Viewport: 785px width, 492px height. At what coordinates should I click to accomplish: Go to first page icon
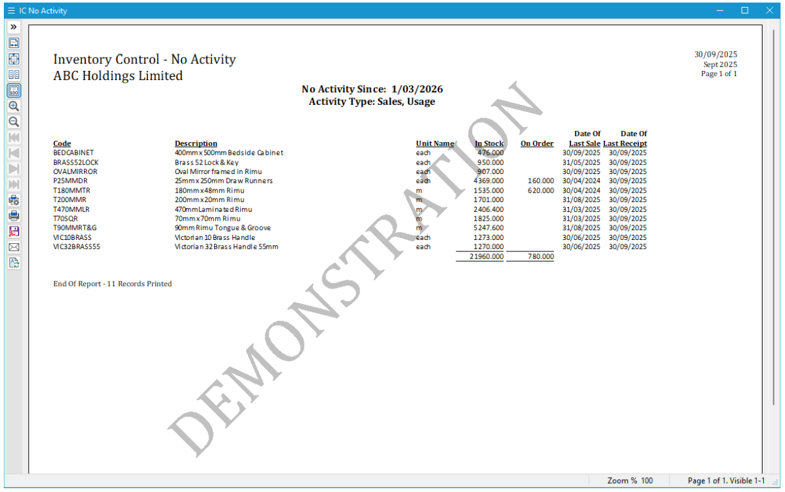[x=13, y=138]
